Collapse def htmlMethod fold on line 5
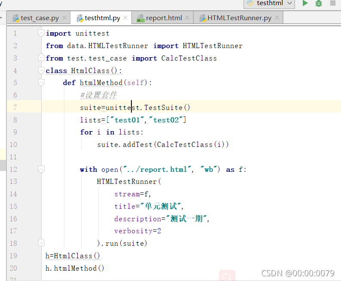This screenshot has height=281, width=341. 41,82
